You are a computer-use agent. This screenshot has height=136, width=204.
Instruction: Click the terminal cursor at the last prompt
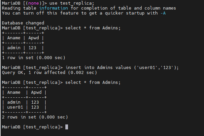coord(67,127)
